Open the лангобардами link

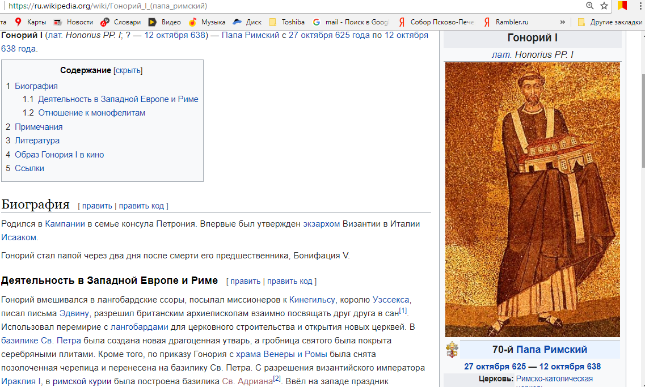pos(140,326)
